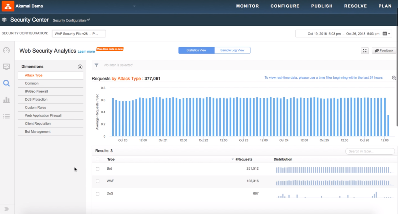This screenshot has height=214, width=398.
Task: Click the filter funnel icon
Action: pos(96,65)
